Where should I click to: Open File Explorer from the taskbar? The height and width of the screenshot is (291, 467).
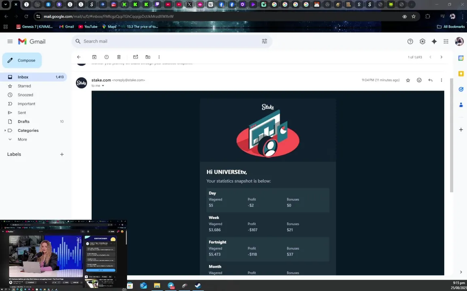tap(157, 286)
